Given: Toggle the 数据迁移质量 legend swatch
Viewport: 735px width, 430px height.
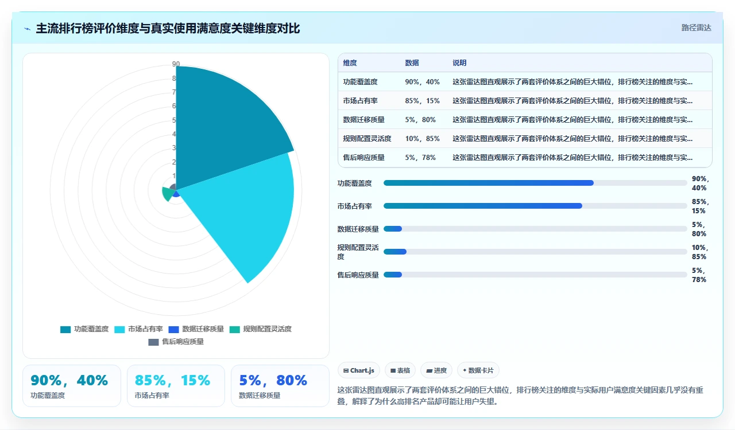Looking at the screenshot, I should (173, 329).
